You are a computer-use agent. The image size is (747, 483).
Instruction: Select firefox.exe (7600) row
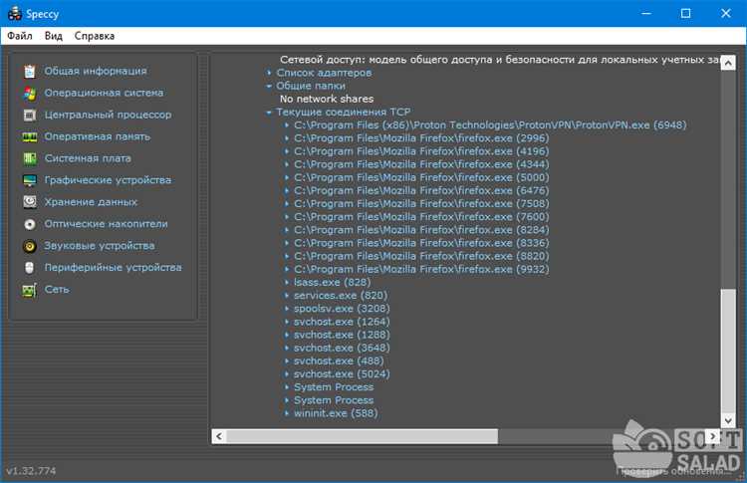tap(421, 217)
